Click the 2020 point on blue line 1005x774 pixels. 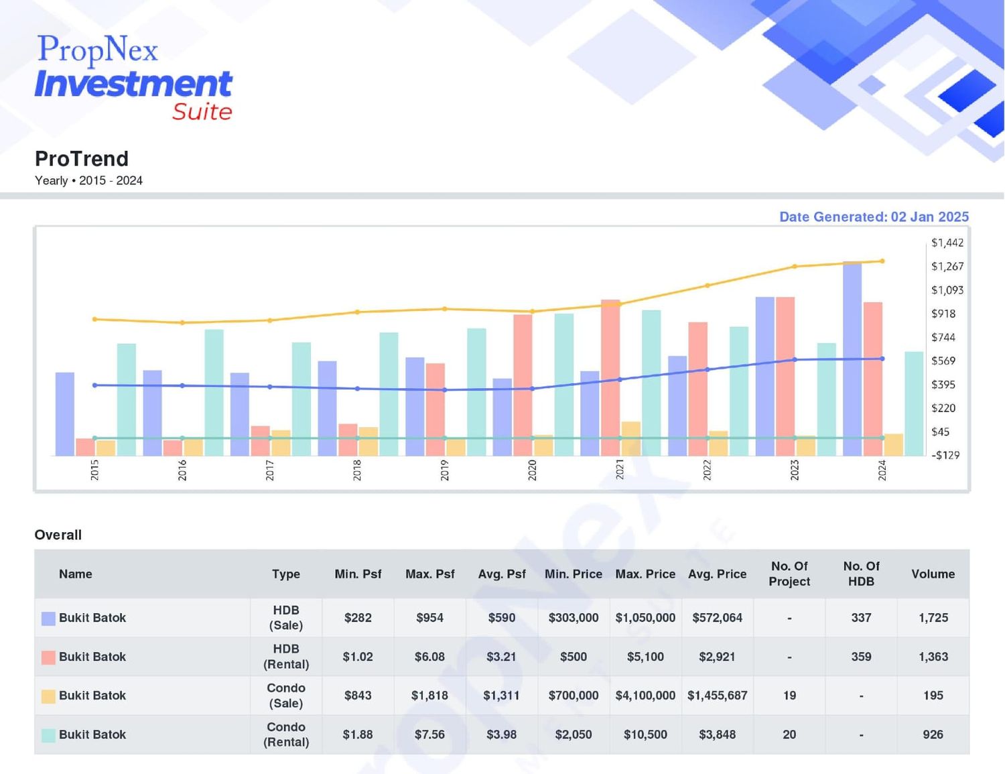click(532, 389)
